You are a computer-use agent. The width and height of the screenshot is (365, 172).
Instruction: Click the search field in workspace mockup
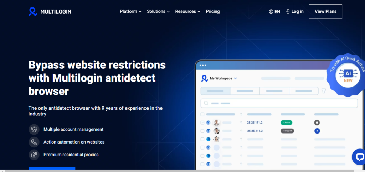click(x=279, y=103)
